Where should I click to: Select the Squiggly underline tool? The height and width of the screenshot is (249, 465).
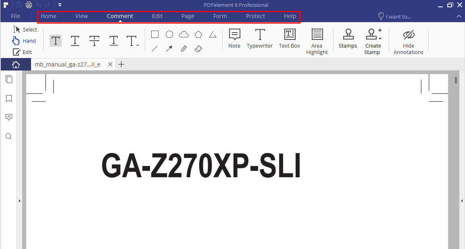114,41
